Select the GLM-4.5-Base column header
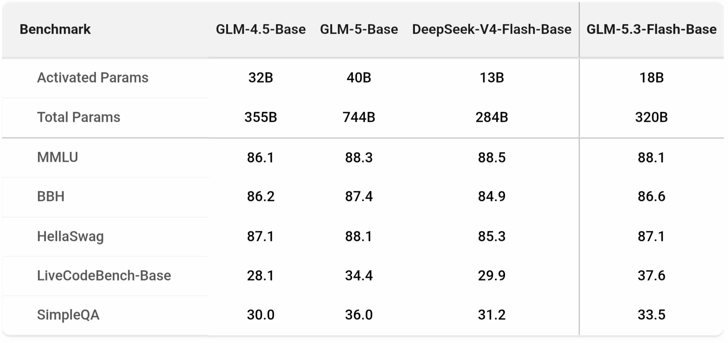 (261, 29)
